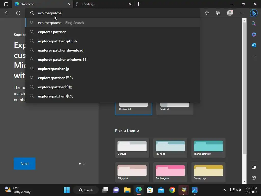261x196 pixels.
Task: Open the Favorites star icon
Action: (207, 13)
